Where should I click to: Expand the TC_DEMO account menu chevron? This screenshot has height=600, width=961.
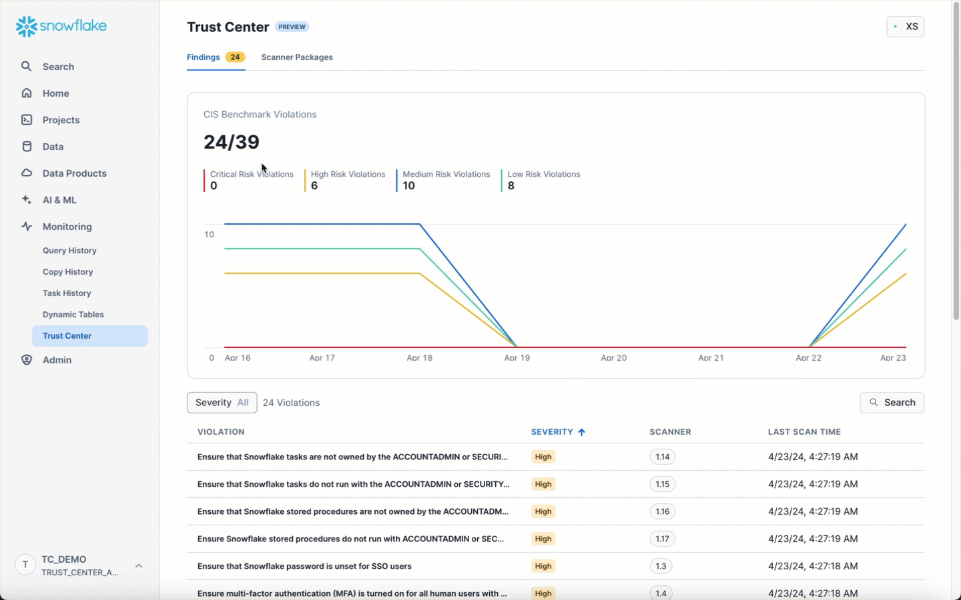click(139, 566)
